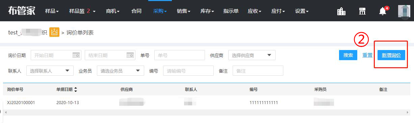
Task: Focus the 单号 input field
Action: (180, 55)
